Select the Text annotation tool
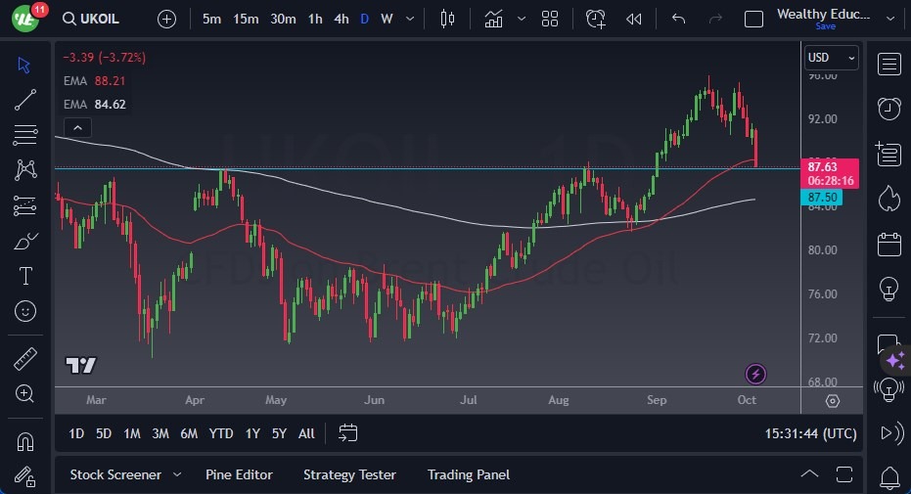Screen dimensions: 911x494 [26, 276]
